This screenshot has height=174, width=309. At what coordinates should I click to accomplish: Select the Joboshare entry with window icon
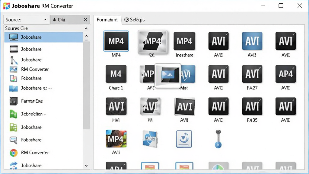pos(43,49)
